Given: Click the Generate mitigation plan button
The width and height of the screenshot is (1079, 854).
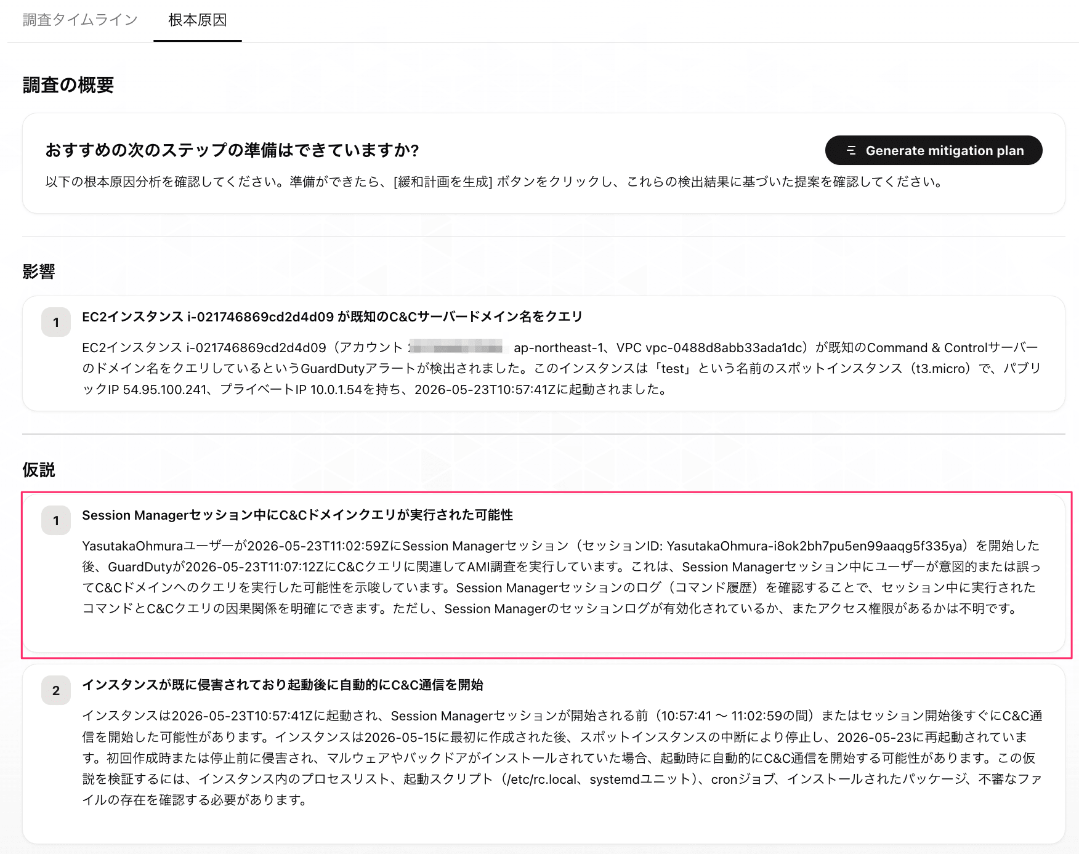Looking at the screenshot, I should (934, 150).
